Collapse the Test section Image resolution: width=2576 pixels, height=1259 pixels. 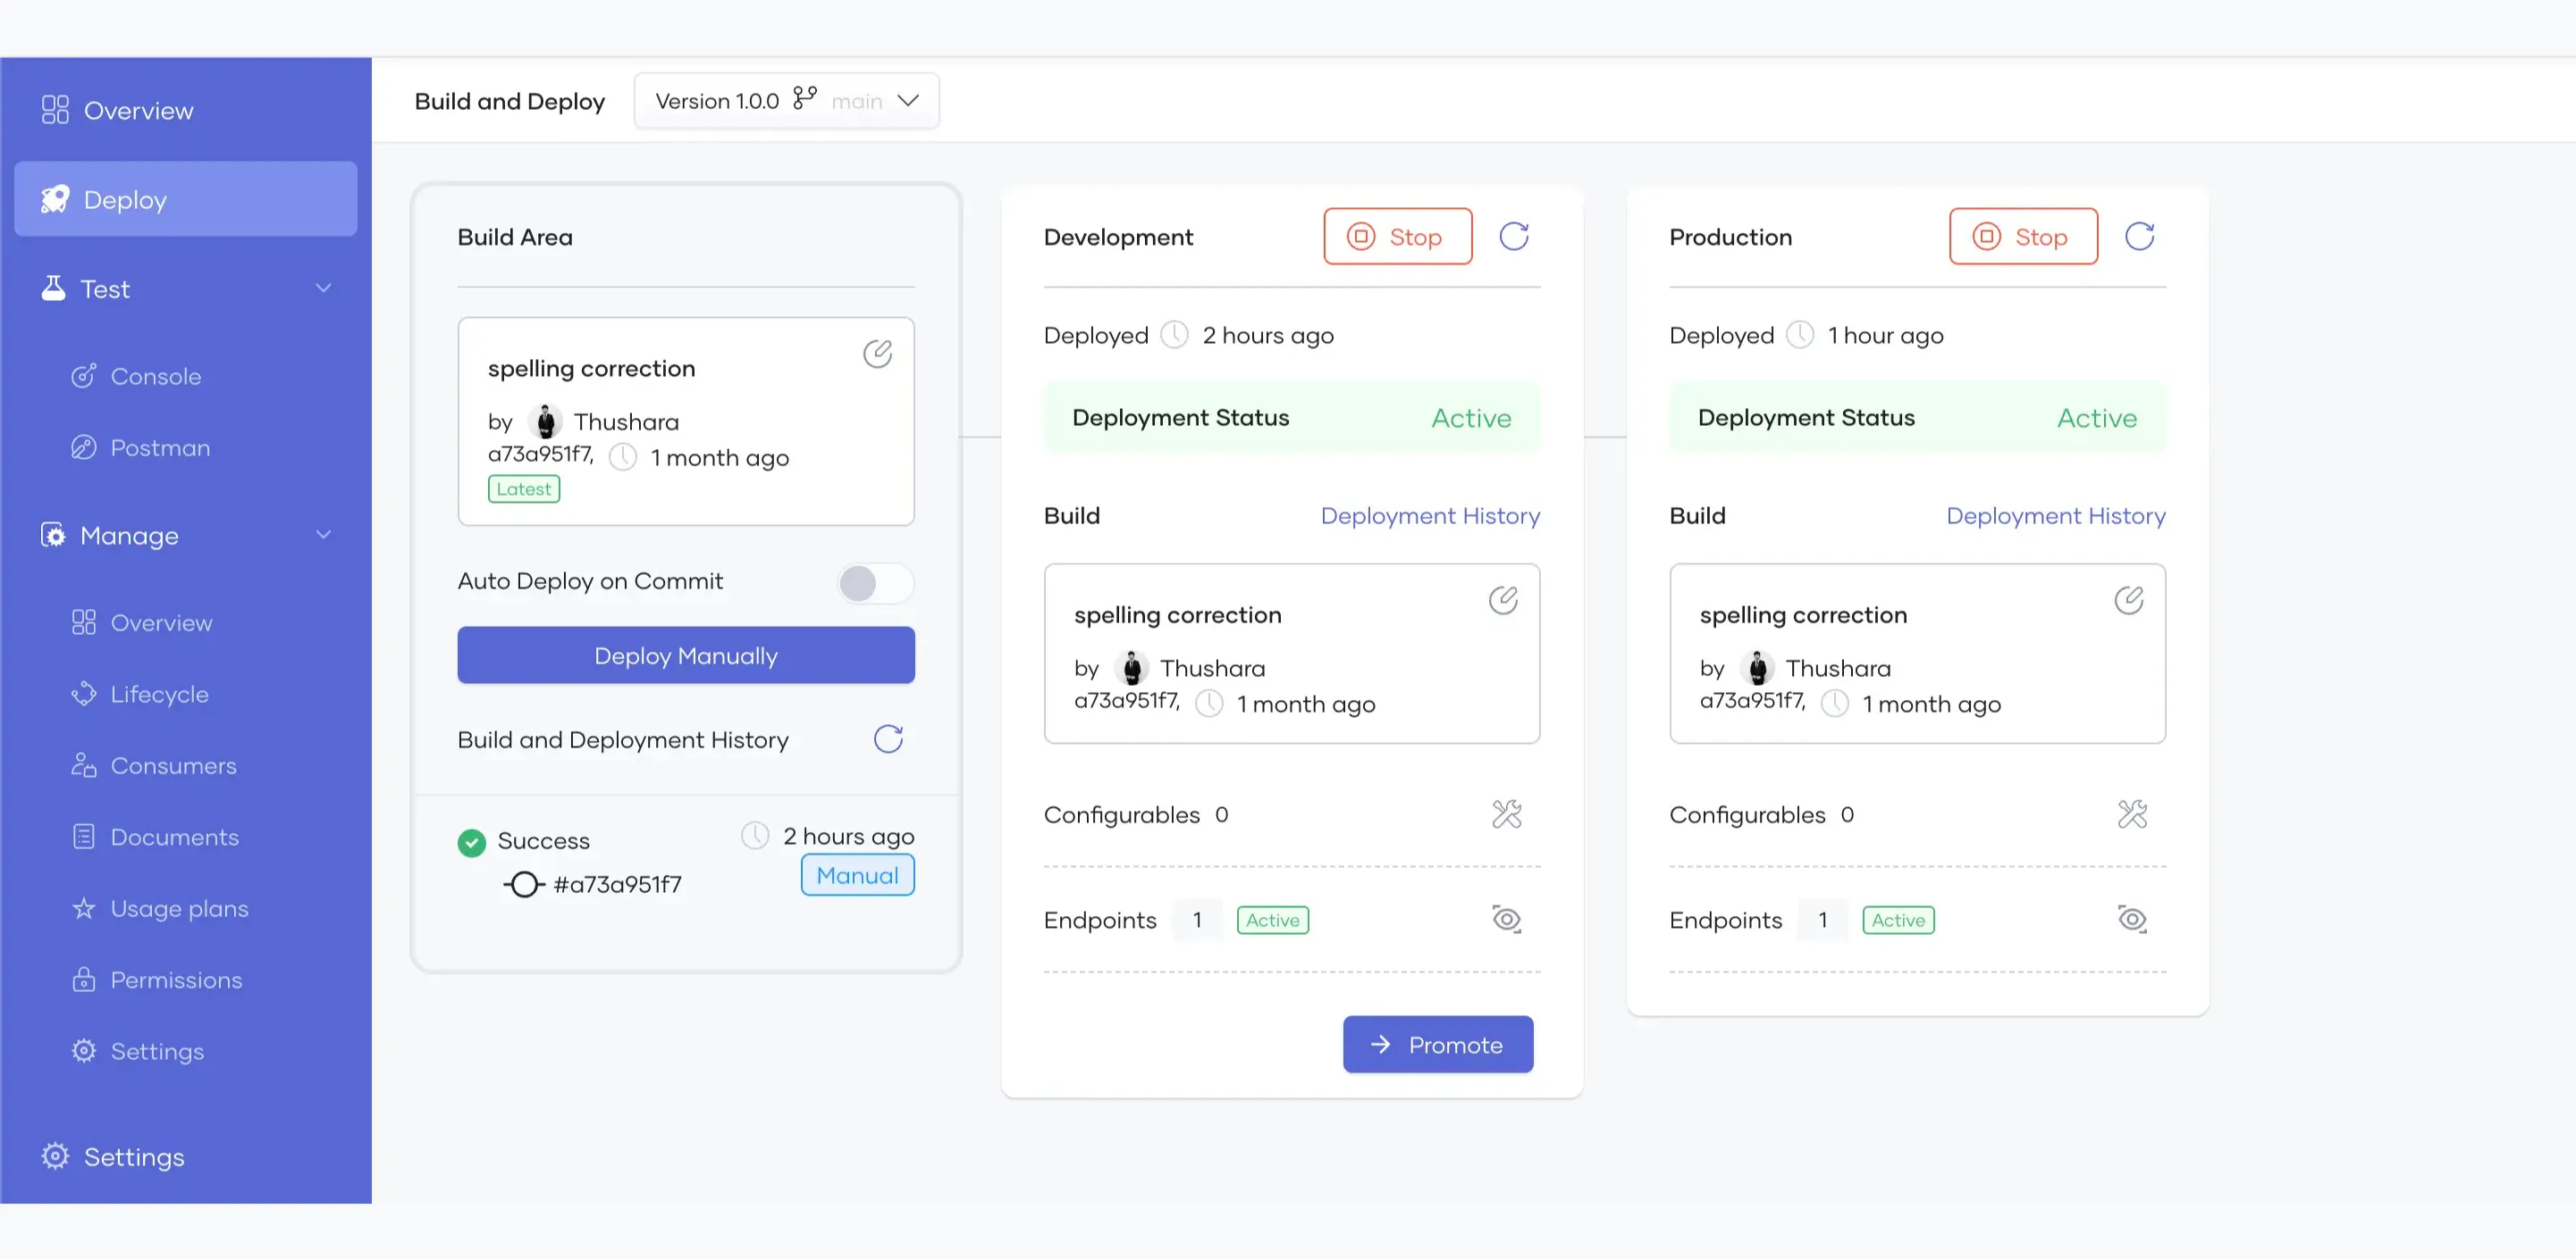[323, 288]
